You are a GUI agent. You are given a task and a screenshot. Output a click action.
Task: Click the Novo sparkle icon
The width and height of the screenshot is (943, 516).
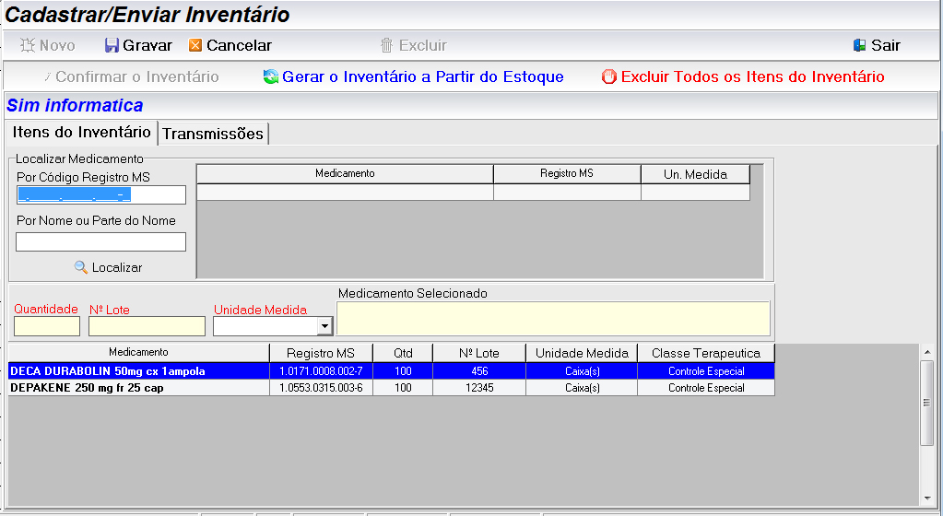(28, 45)
